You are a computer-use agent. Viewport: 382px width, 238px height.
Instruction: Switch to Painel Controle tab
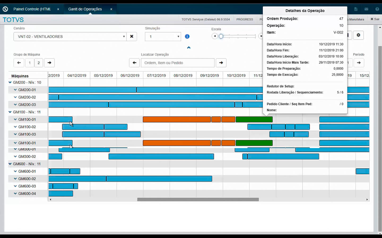point(32,9)
